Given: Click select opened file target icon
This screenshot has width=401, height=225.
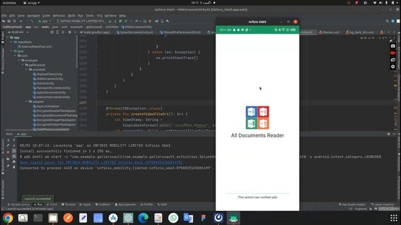Looking at the screenshot, I should pyautogui.click(x=52, y=32).
